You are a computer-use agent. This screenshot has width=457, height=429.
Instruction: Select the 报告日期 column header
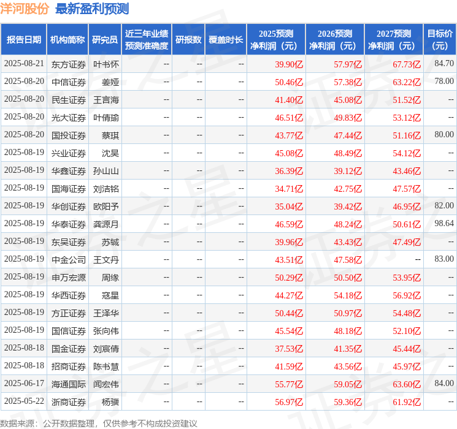[23, 40]
